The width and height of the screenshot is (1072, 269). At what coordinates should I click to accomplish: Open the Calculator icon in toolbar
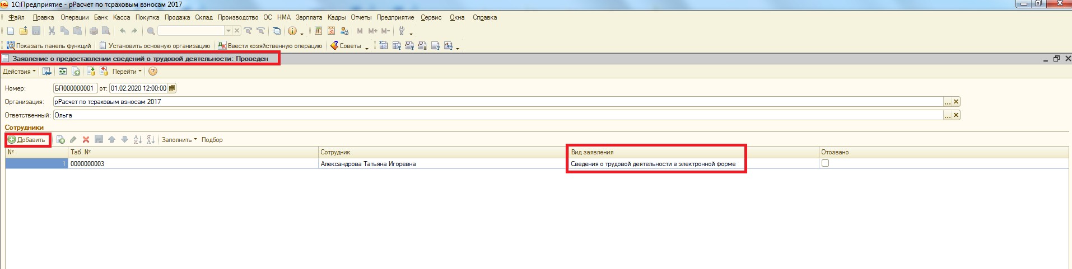(318, 31)
